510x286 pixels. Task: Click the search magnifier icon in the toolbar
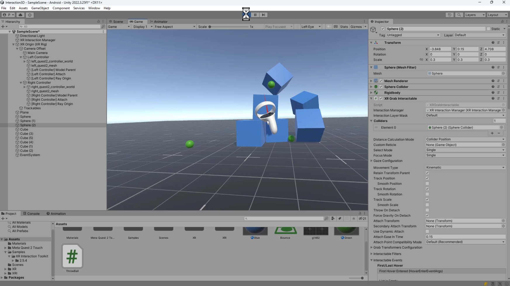pyautogui.click(x=459, y=15)
